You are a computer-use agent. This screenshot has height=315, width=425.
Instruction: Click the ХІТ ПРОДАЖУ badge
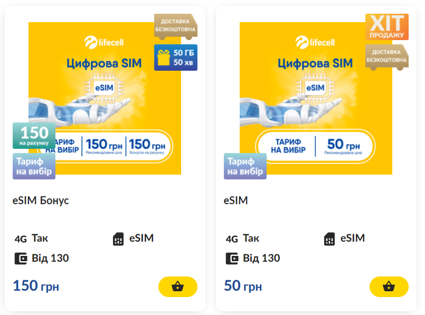[386, 27]
